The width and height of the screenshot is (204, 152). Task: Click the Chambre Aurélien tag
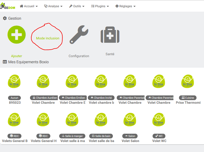coord(44,98)
